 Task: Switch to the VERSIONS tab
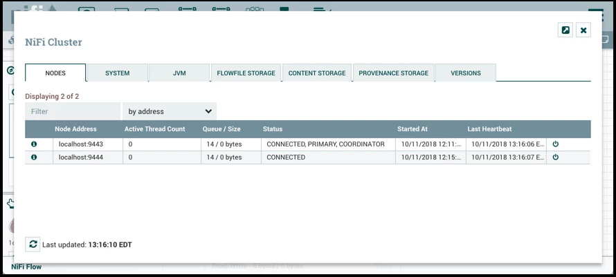click(x=466, y=73)
